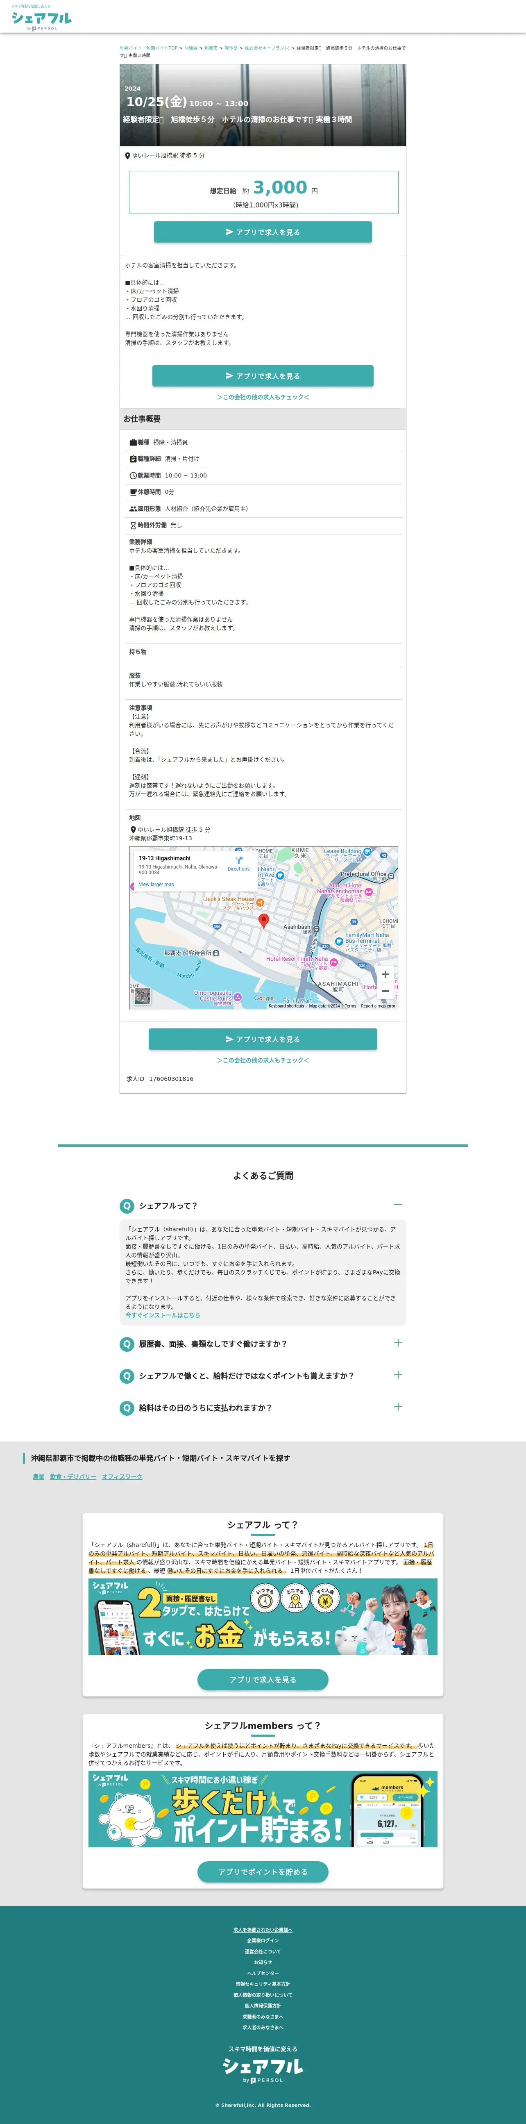
Task: Click minus icon beside シェアフルって？
Action: [x=398, y=1205]
